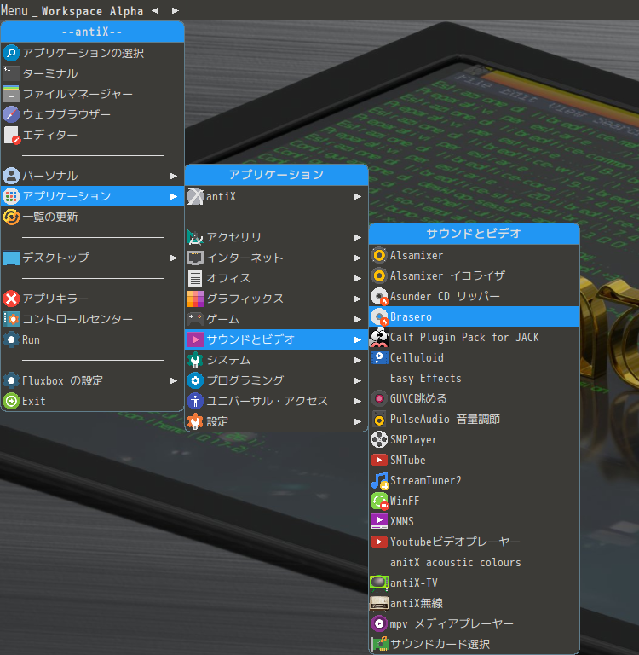Click the Run entry
This screenshot has height=655, width=639.
tap(92, 340)
